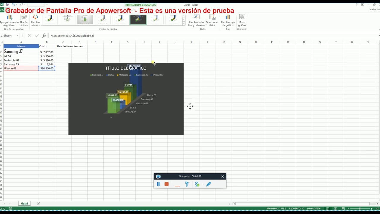
Task: Click the spotlight tool icon in recorder toolbar
Action: click(187, 184)
